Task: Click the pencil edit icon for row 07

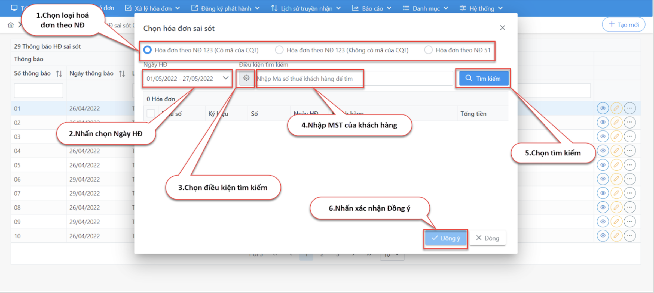Action: [x=616, y=193]
